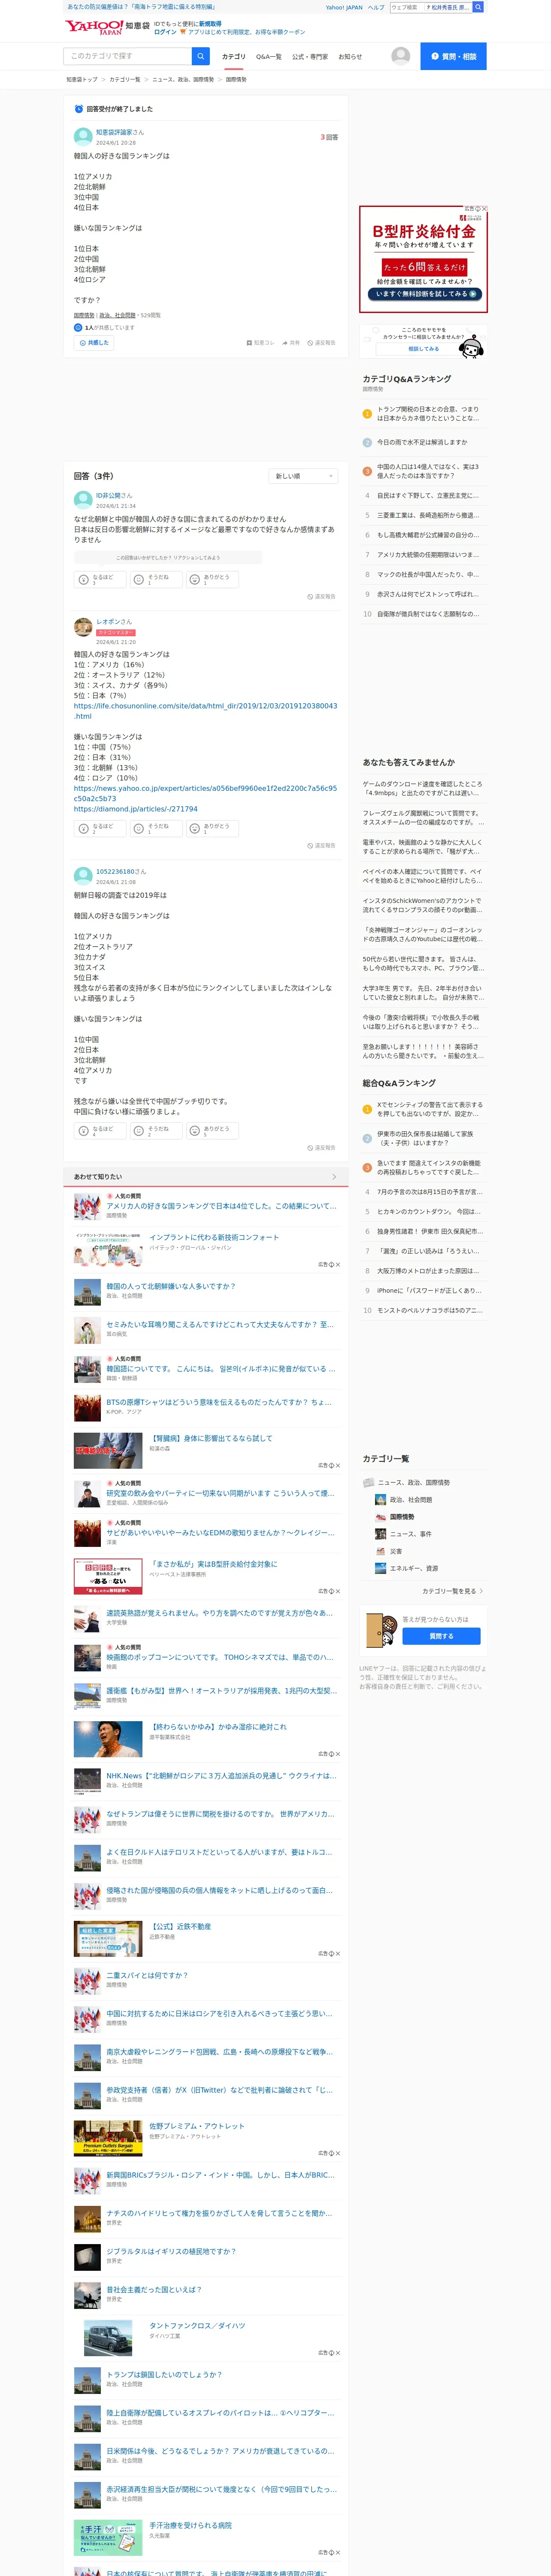Viewport: 551px width, 2576px height.
Task: Click the blue category search magnifier button
Action: tap(201, 56)
